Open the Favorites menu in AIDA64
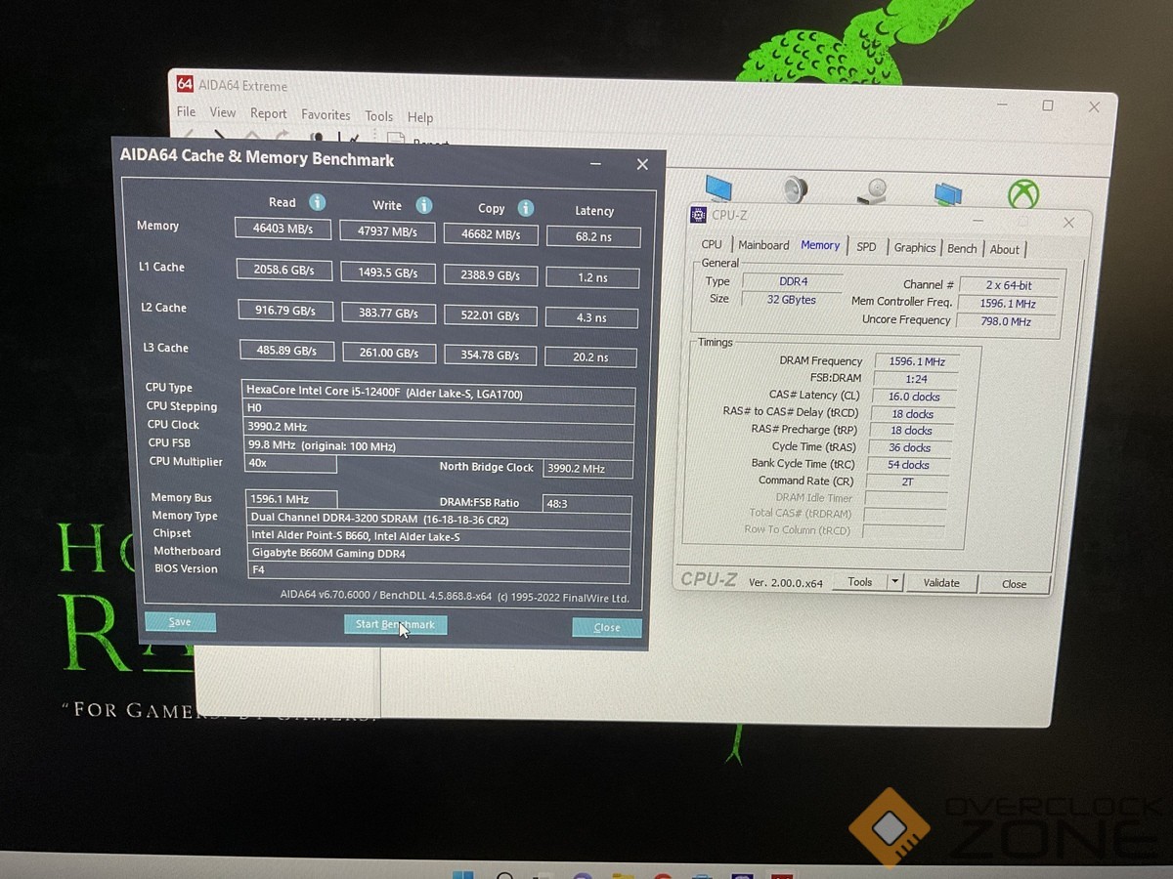The width and height of the screenshot is (1173, 879). (326, 114)
